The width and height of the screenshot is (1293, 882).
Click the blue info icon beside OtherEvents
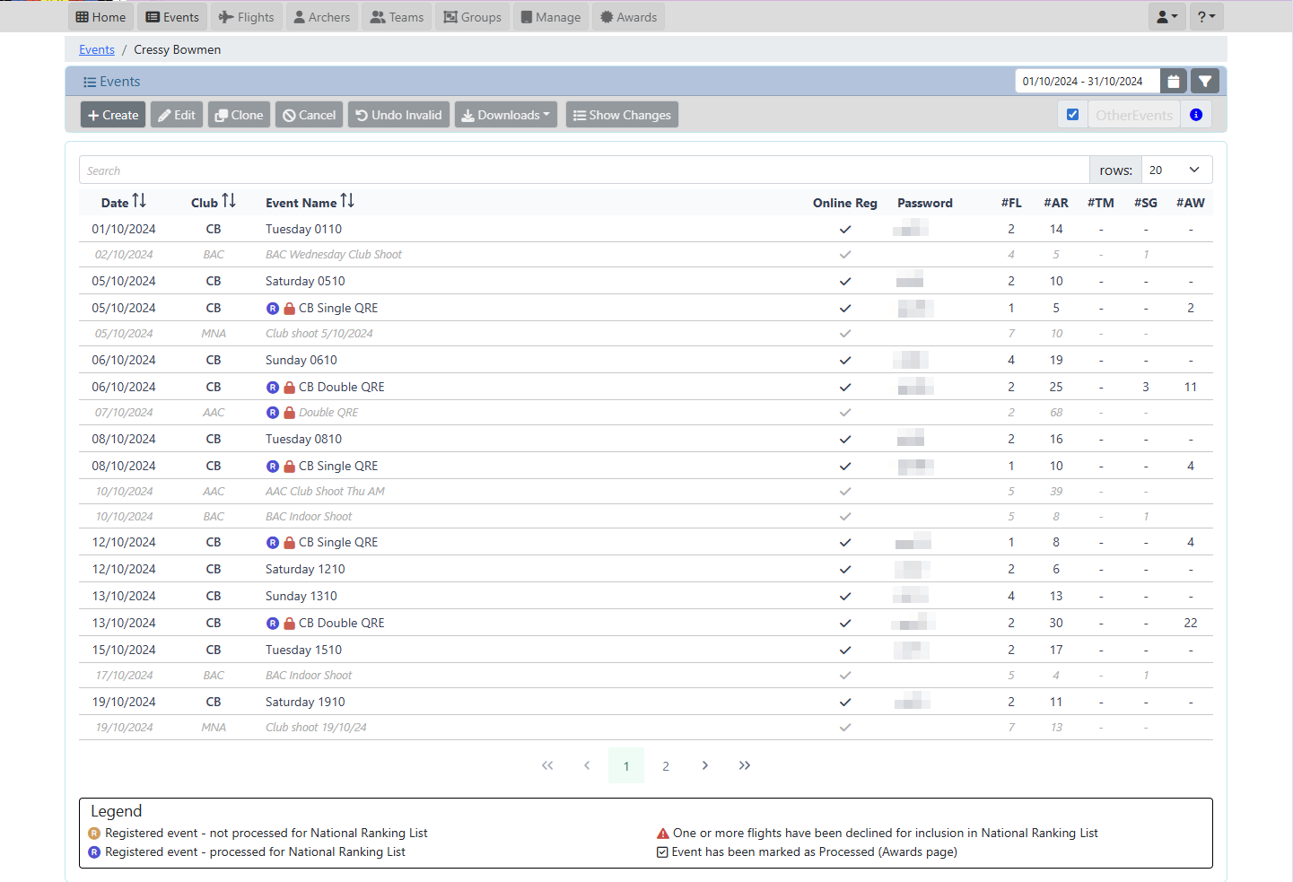click(x=1195, y=115)
